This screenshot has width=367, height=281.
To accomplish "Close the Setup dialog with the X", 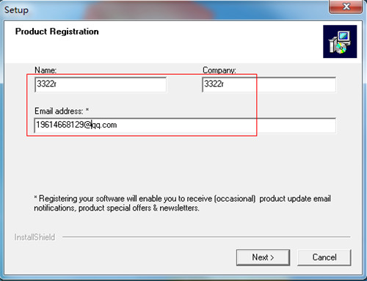I will pos(346,7).
